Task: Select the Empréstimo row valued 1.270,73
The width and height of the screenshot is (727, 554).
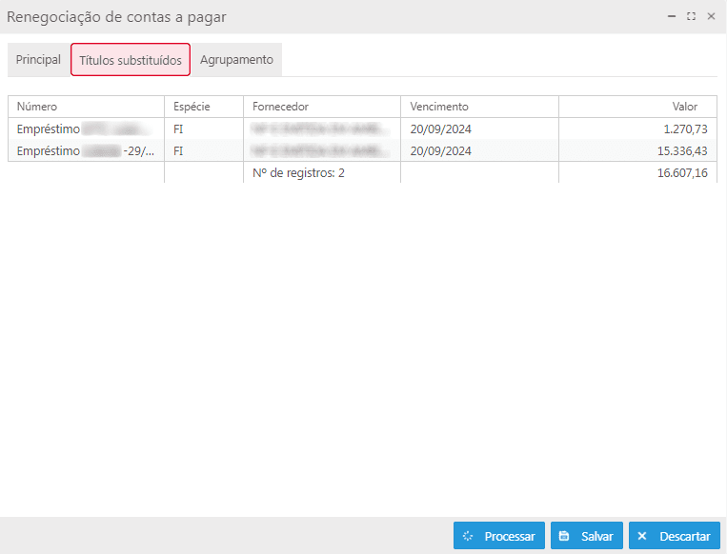Action: [x=86, y=129]
